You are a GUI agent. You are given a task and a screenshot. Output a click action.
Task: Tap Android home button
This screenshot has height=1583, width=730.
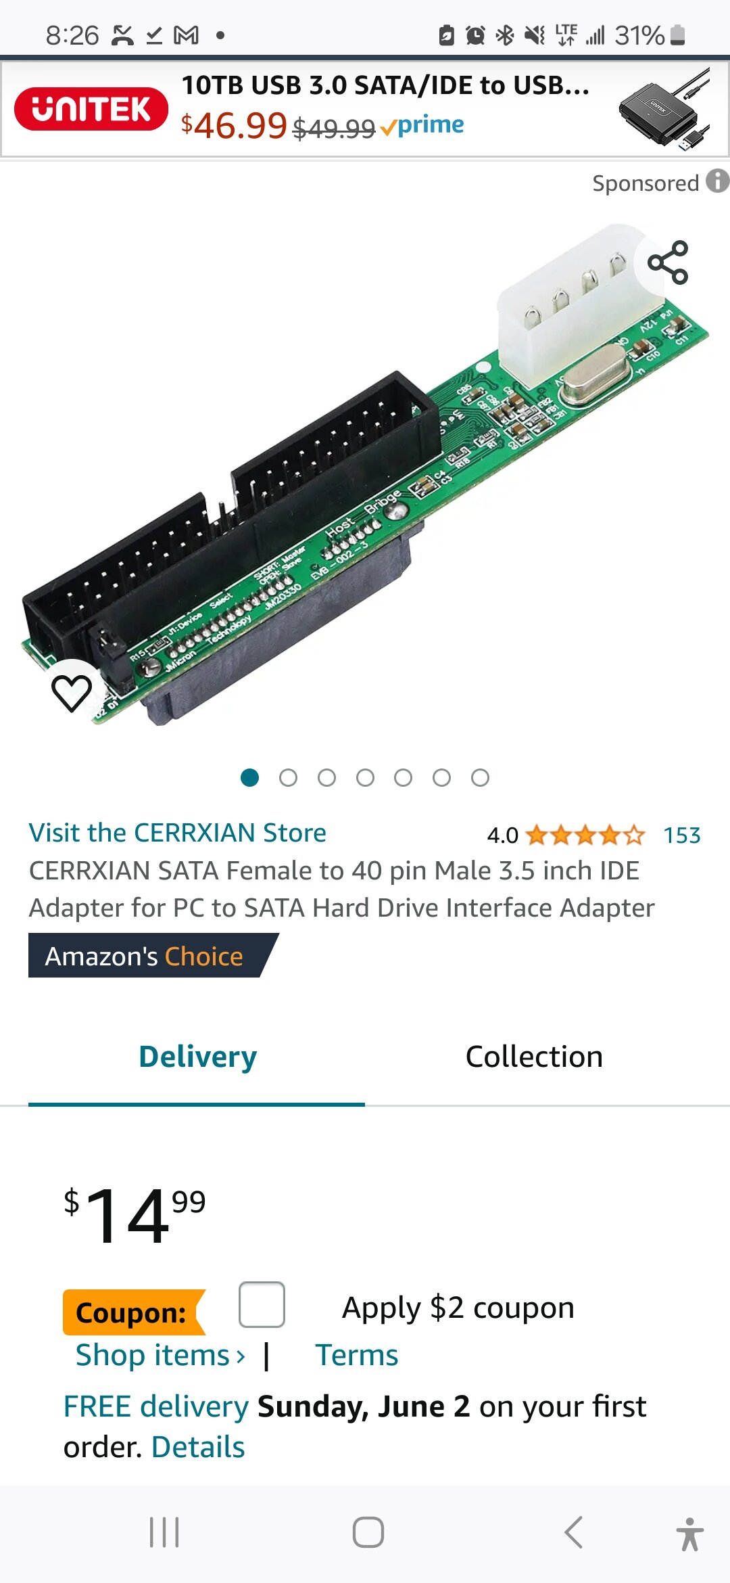[x=368, y=1532]
